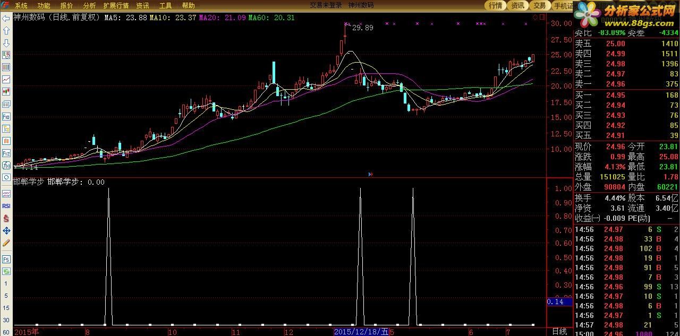This screenshot has height=336, width=680.
Task: Select the 买一 24.95 order row
Action: [x=627, y=96]
